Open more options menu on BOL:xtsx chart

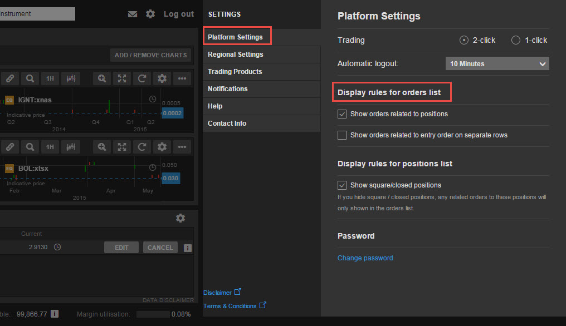182,147
